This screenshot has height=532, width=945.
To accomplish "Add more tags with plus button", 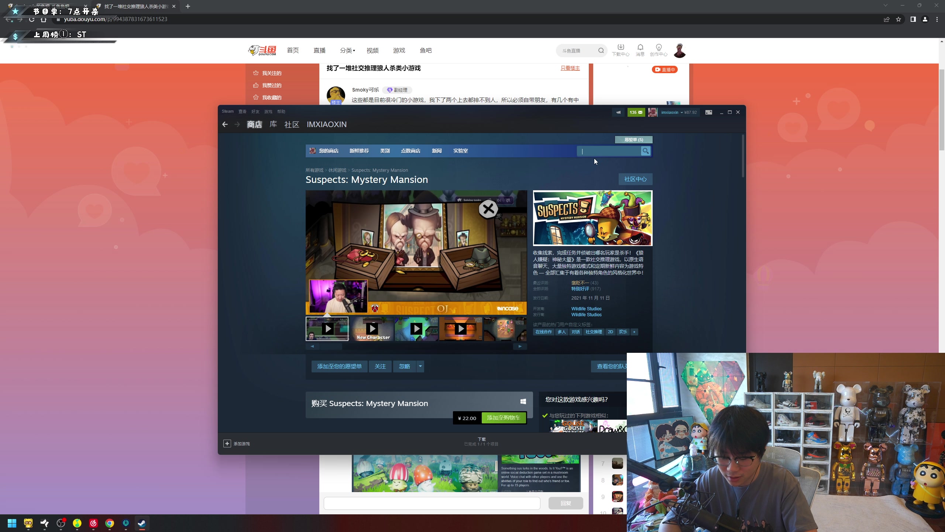I will click(x=634, y=332).
